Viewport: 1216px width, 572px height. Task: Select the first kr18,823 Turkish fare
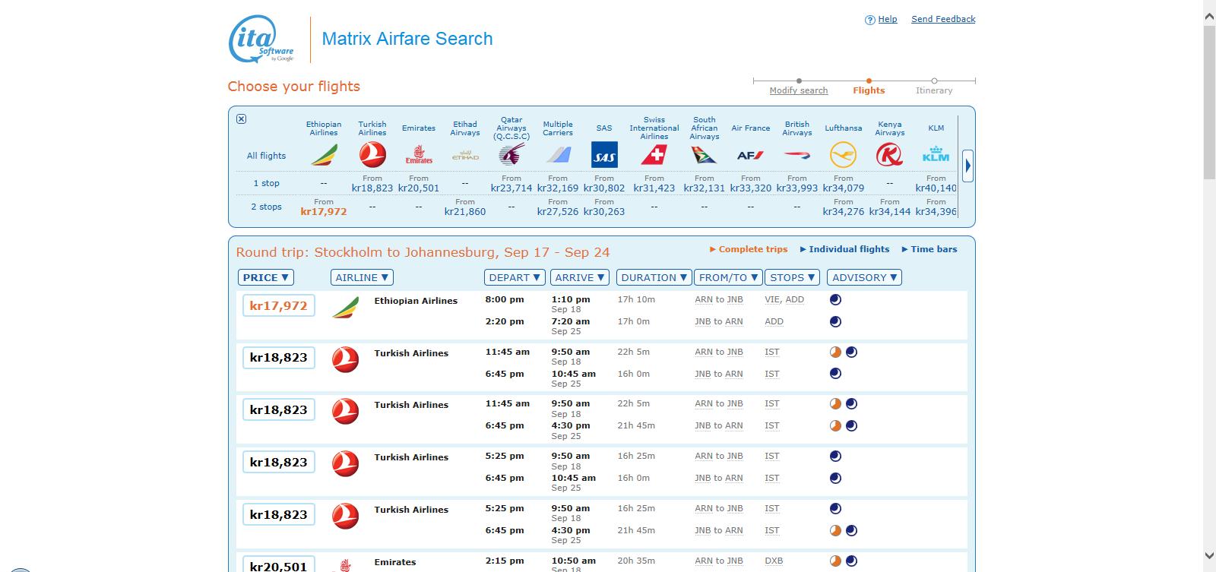point(278,358)
